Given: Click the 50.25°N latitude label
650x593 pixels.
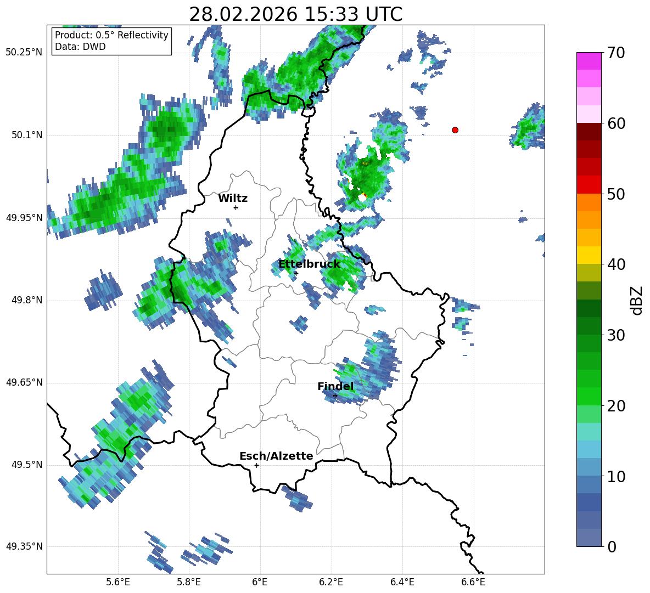Looking at the screenshot, I should pos(24,53).
